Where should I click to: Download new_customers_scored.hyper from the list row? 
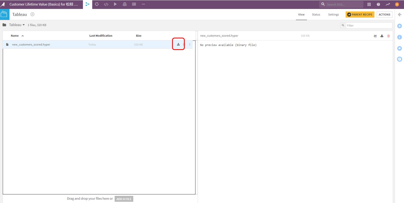coord(178,44)
